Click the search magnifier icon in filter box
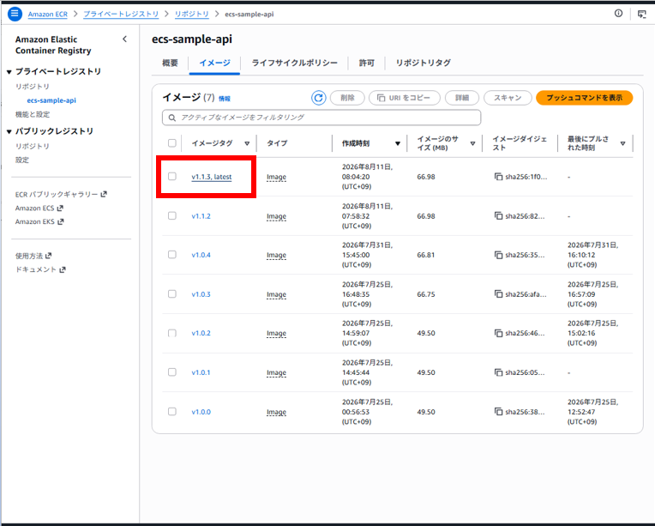Screen dimensions: 655x526 coord(171,118)
